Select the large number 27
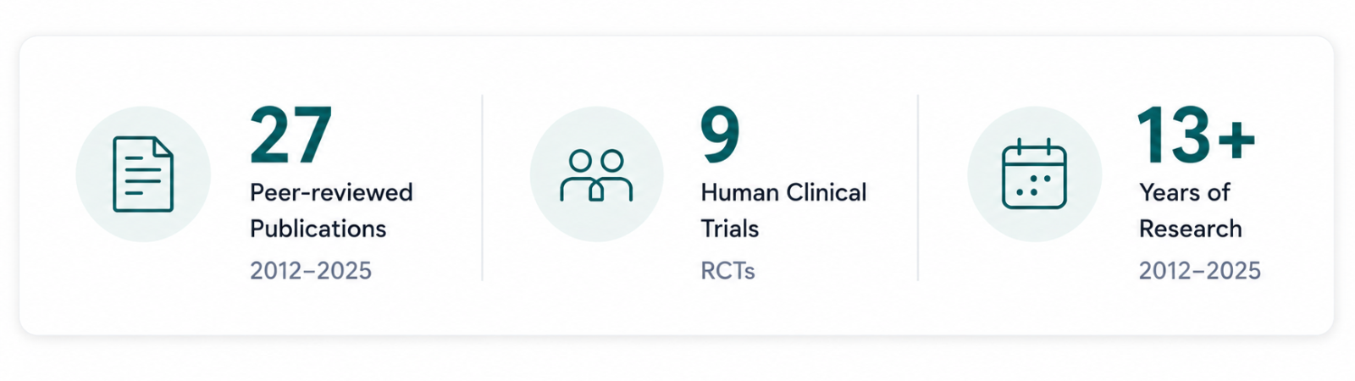The width and height of the screenshot is (1355, 381). [290, 135]
